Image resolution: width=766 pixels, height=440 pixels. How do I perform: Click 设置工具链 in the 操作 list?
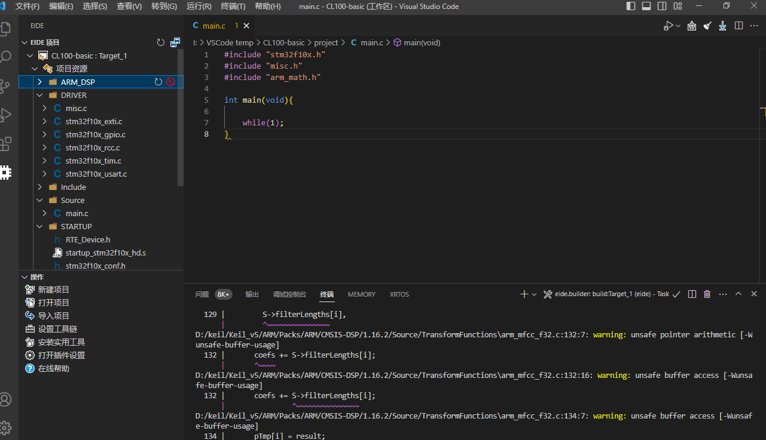pos(57,329)
